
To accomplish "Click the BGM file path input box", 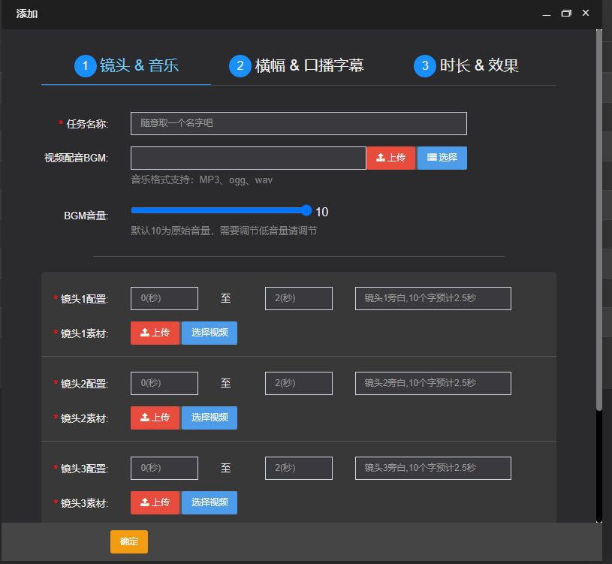I will click(248, 158).
